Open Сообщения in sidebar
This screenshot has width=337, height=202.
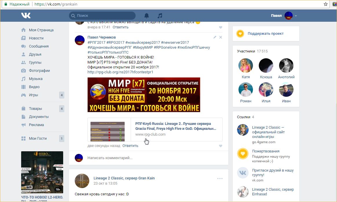point(39,46)
